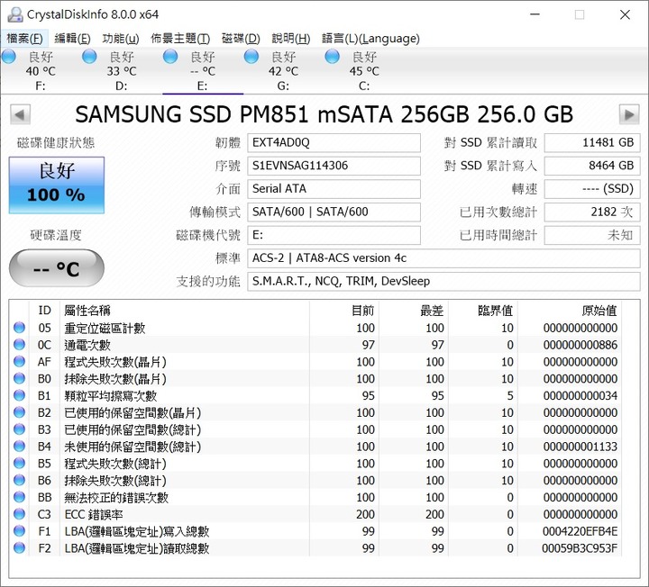Switch to drive D: tab at 33 °C
This screenshot has height=587, width=649.
122,71
